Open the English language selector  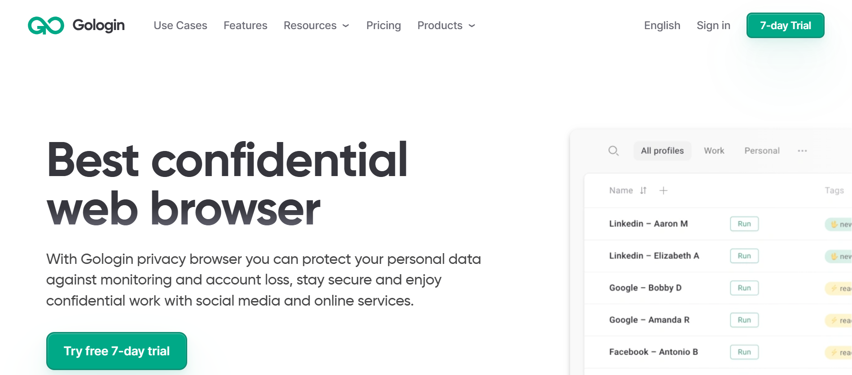coord(662,26)
